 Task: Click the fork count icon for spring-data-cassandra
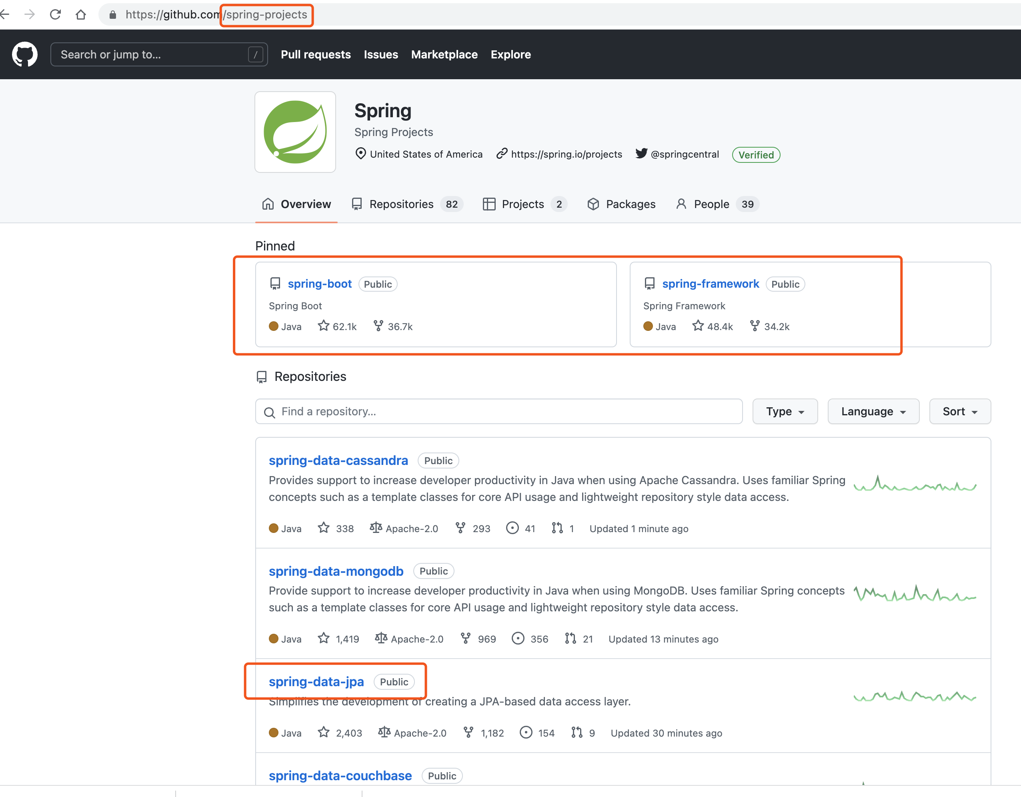(460, 528)
